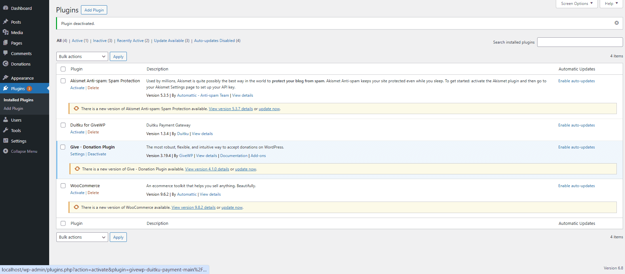Click the Plugins plug icon in sidebar
This screenshot has width=625, height=274.
6,88
